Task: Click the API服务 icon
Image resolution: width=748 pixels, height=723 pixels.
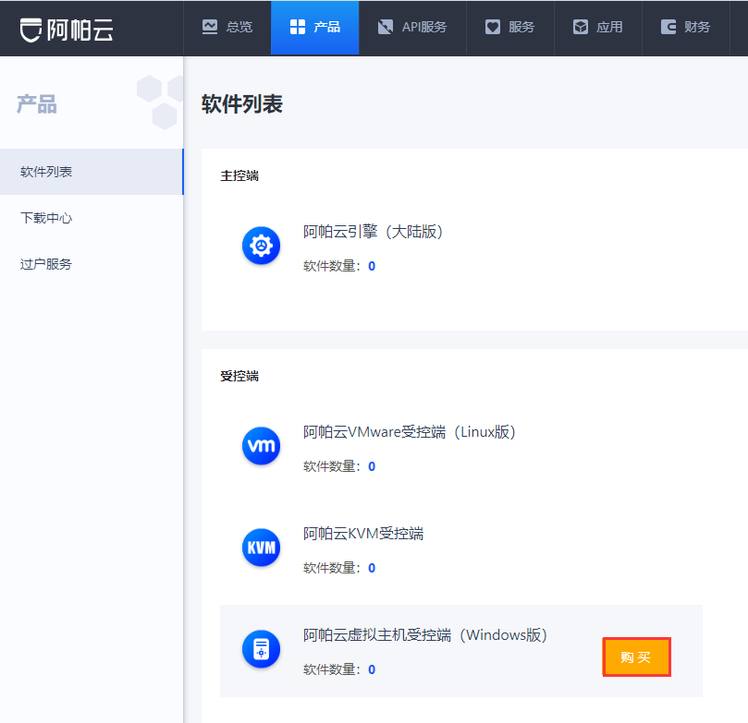Action: click(x=386, y=27)
